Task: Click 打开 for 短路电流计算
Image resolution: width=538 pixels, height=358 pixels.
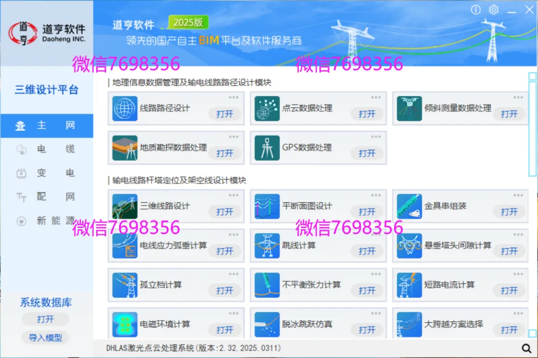Action: tap(509, 291)
